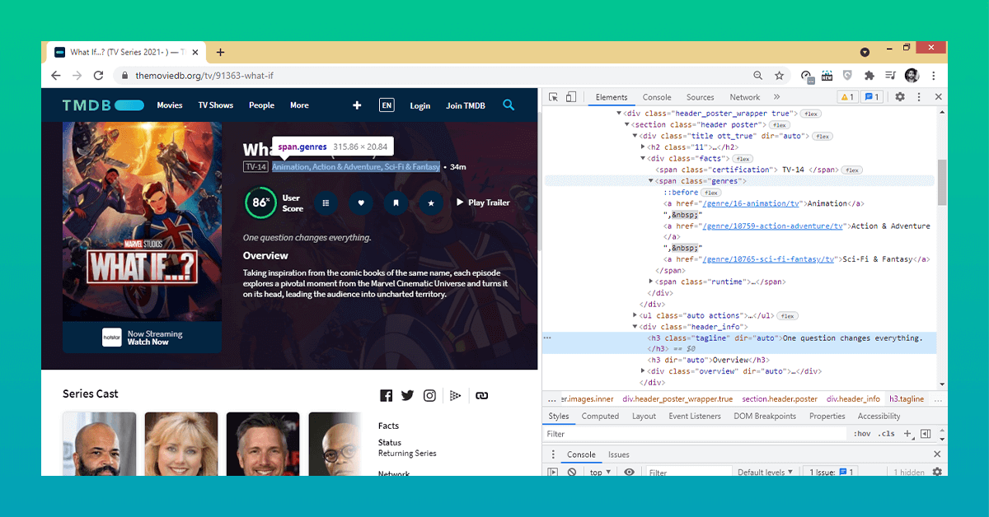The image size is (989, 517).
Task: Click the Chrome Extensions puzzle icon
Action: click(869, 75)
